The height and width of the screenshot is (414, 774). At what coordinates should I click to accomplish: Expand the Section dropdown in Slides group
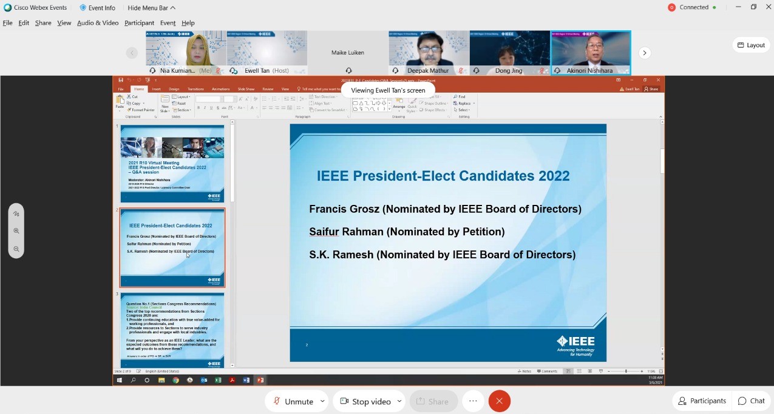click(x=183, y=110)
